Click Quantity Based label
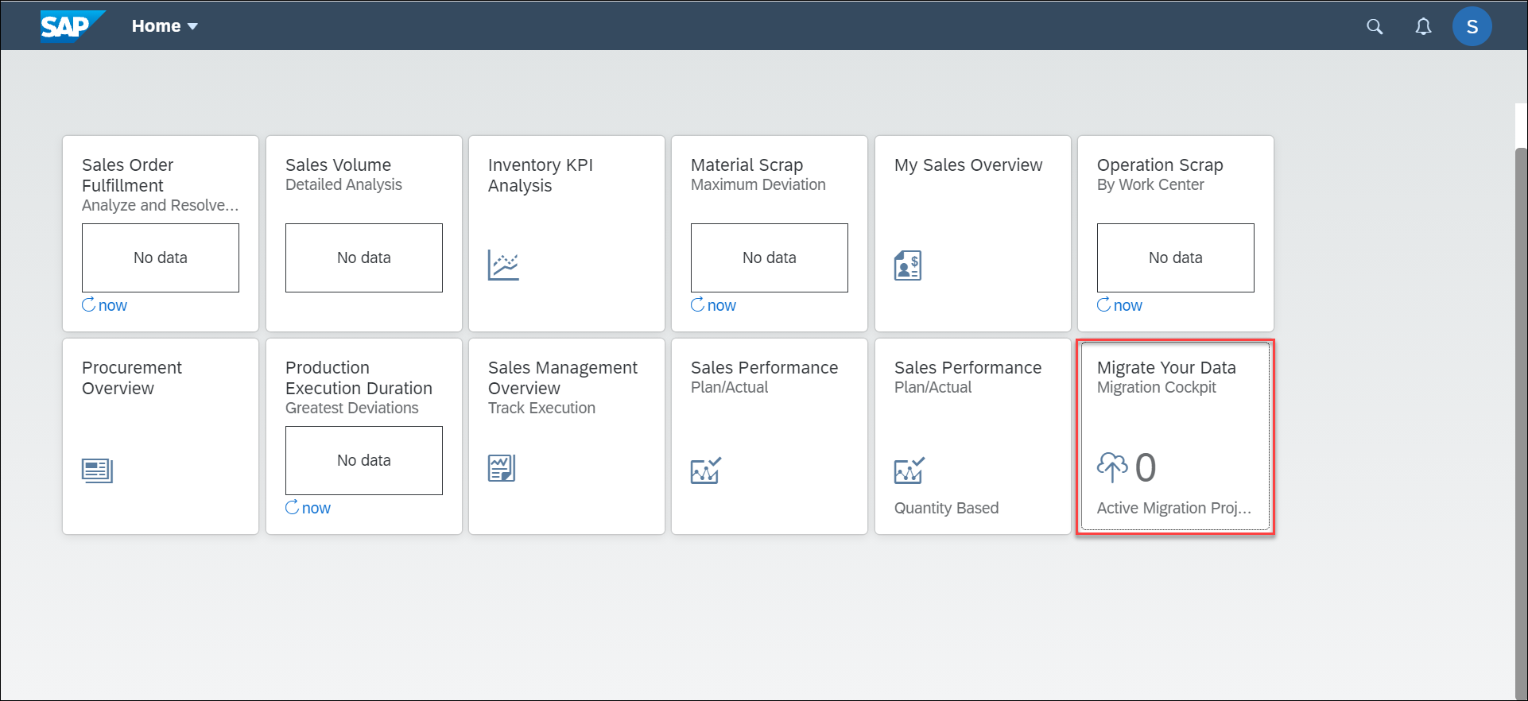Image resolution: width=1528 pixels, height=701 pixels. tap(946, 508)
